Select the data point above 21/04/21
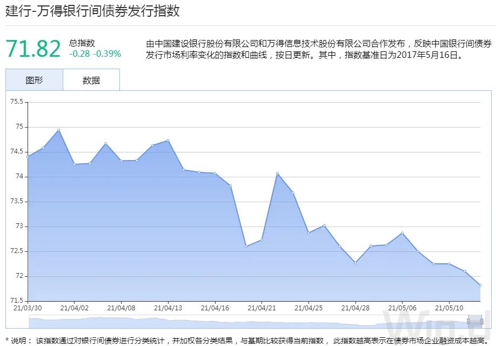 point(262,239)
